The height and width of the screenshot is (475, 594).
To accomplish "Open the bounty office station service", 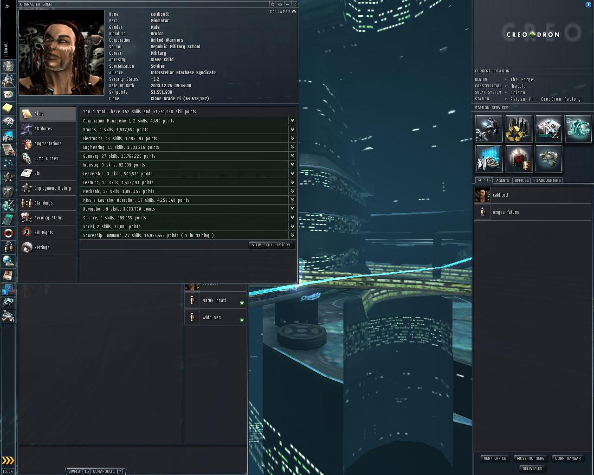I will coord(518,158).
